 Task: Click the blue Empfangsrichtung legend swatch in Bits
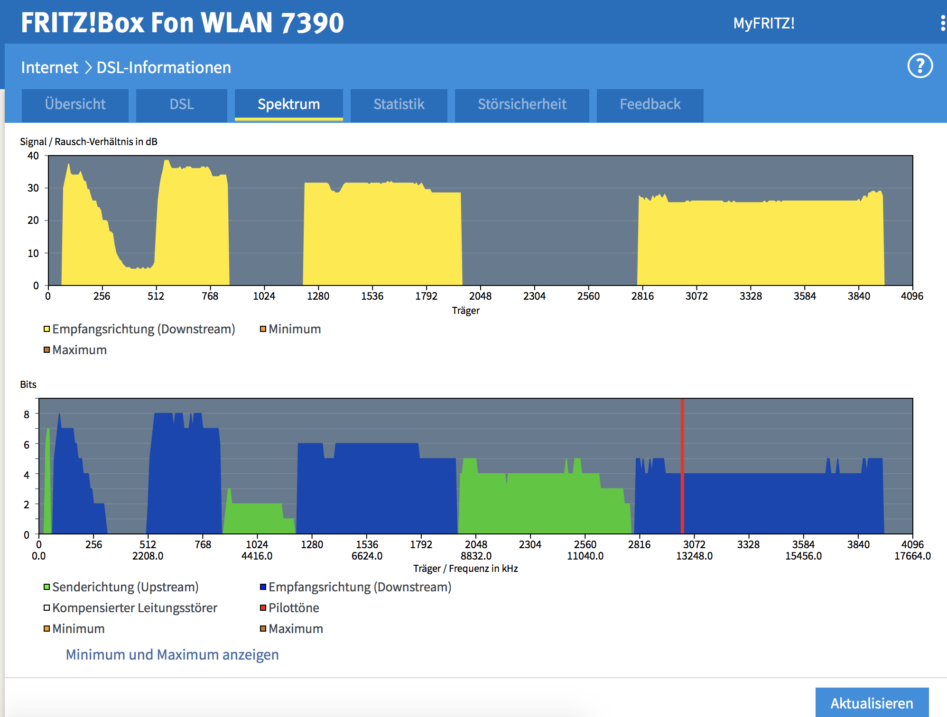pyautogui.click(x=263, y=587)
